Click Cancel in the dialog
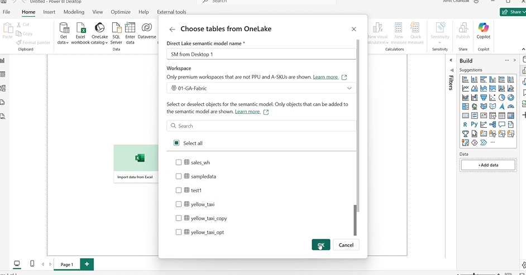 (346, 245)
